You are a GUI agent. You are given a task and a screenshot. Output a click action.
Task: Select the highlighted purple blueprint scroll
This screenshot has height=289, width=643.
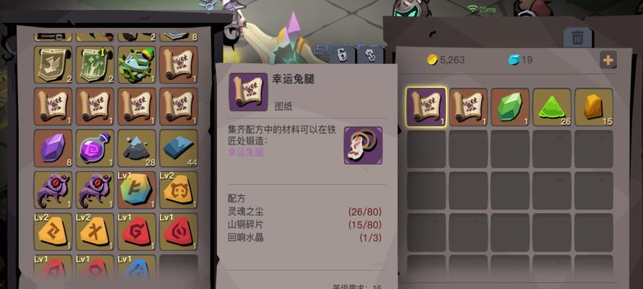(426, 107)
